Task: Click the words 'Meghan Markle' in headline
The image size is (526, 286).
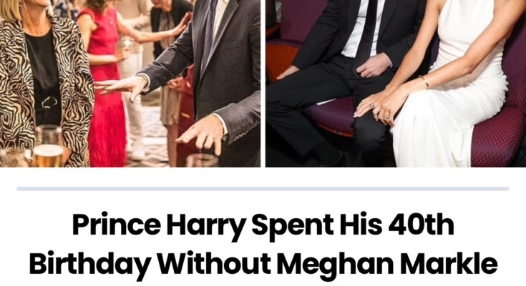Action: click(386, 265)
